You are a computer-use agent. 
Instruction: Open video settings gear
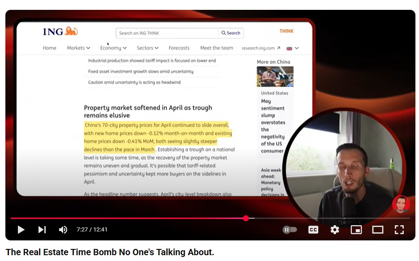[x=335, y=230]
